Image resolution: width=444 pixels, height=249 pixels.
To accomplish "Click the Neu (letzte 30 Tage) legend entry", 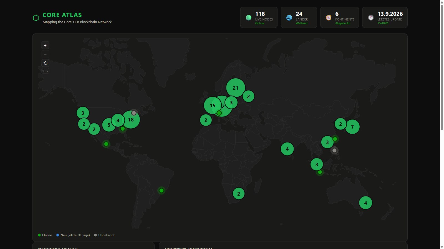I will click(73, 235).
